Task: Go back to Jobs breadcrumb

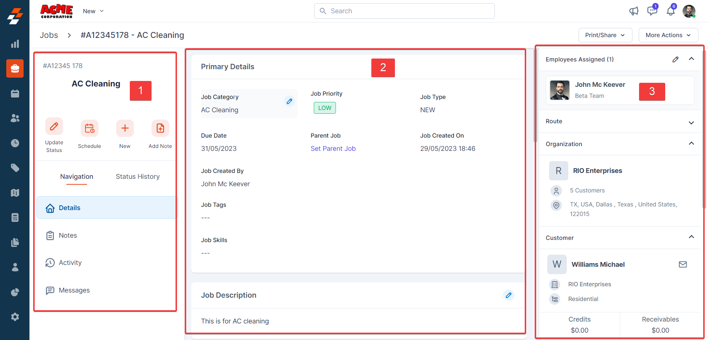Action: pyautogui.click(x=49, y=35)
